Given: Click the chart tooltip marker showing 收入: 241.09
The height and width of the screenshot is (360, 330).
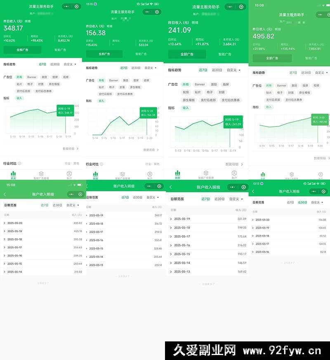Looking at the screenshot, I should pyautogui.click(x=233, y=122).
